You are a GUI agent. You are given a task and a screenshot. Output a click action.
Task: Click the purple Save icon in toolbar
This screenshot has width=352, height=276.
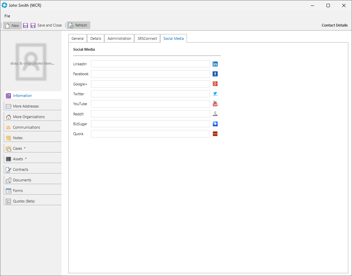[x=26, y=26]
